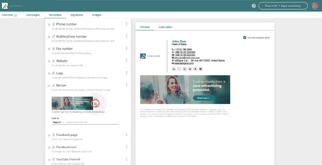The height and width of the screenshot is (165, 322).
Task: Uncheck Include sample data checkbox
Action: pyautogui.click(x=245, y=38)
